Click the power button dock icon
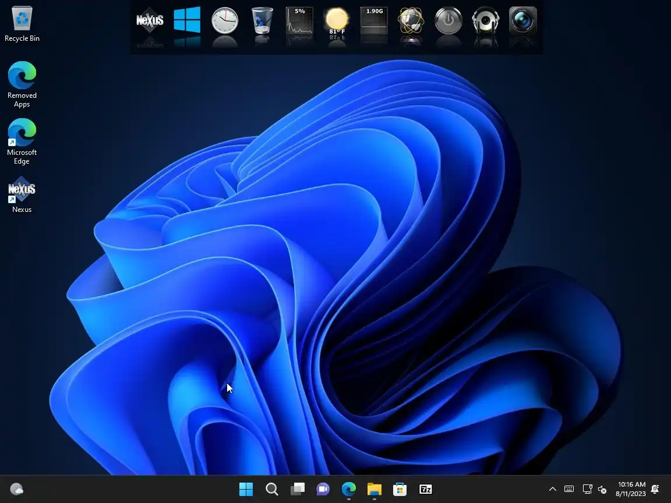 click(x=448, y=20)
